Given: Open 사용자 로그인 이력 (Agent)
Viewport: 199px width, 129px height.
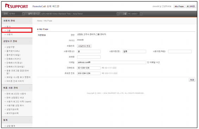Looking at the screenshot, I should (19, 102).
